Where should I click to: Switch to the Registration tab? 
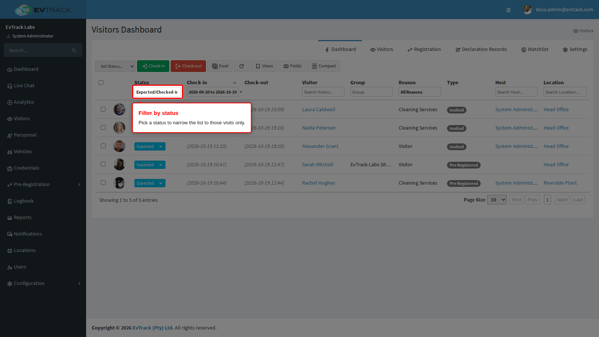pos(424,49)
